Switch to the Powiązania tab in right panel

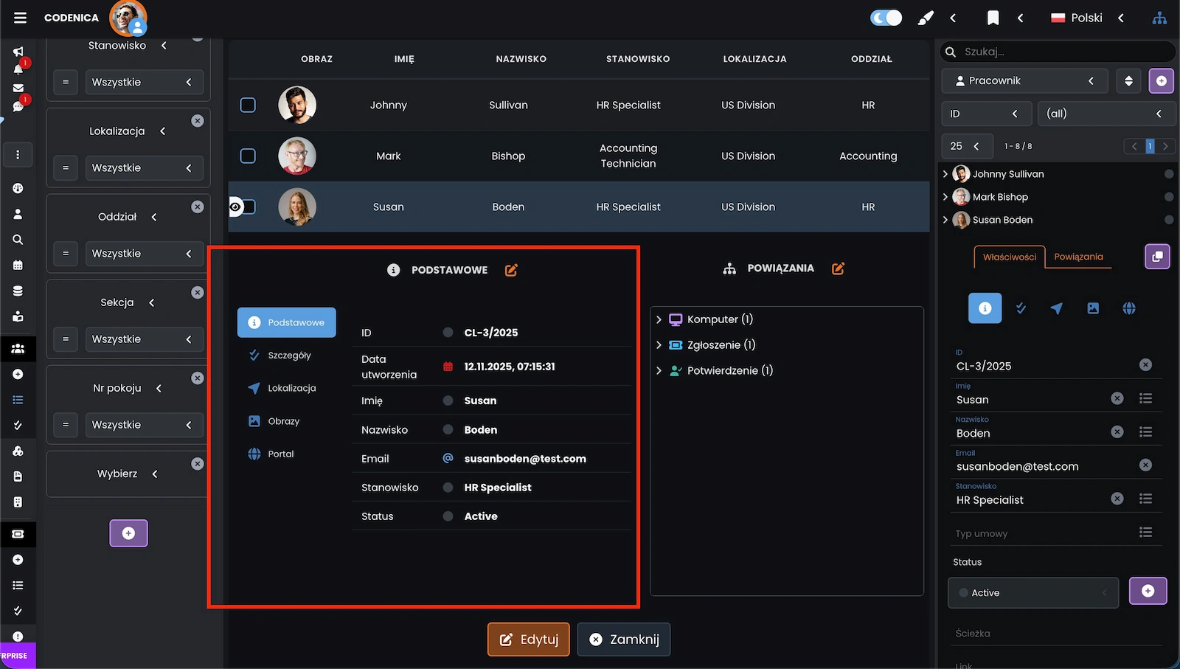(1078, 257)
